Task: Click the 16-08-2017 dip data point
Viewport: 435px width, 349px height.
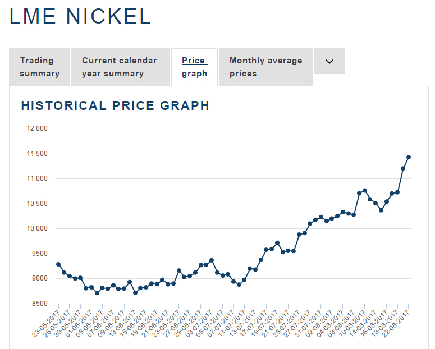Action: (x=381, y=210)
